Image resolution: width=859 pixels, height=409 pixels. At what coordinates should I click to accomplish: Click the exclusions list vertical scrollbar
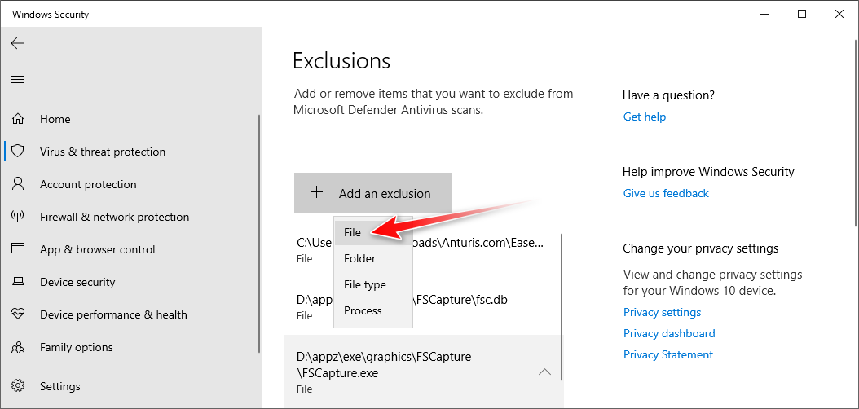pyautogui.click(x=562, y=310)
